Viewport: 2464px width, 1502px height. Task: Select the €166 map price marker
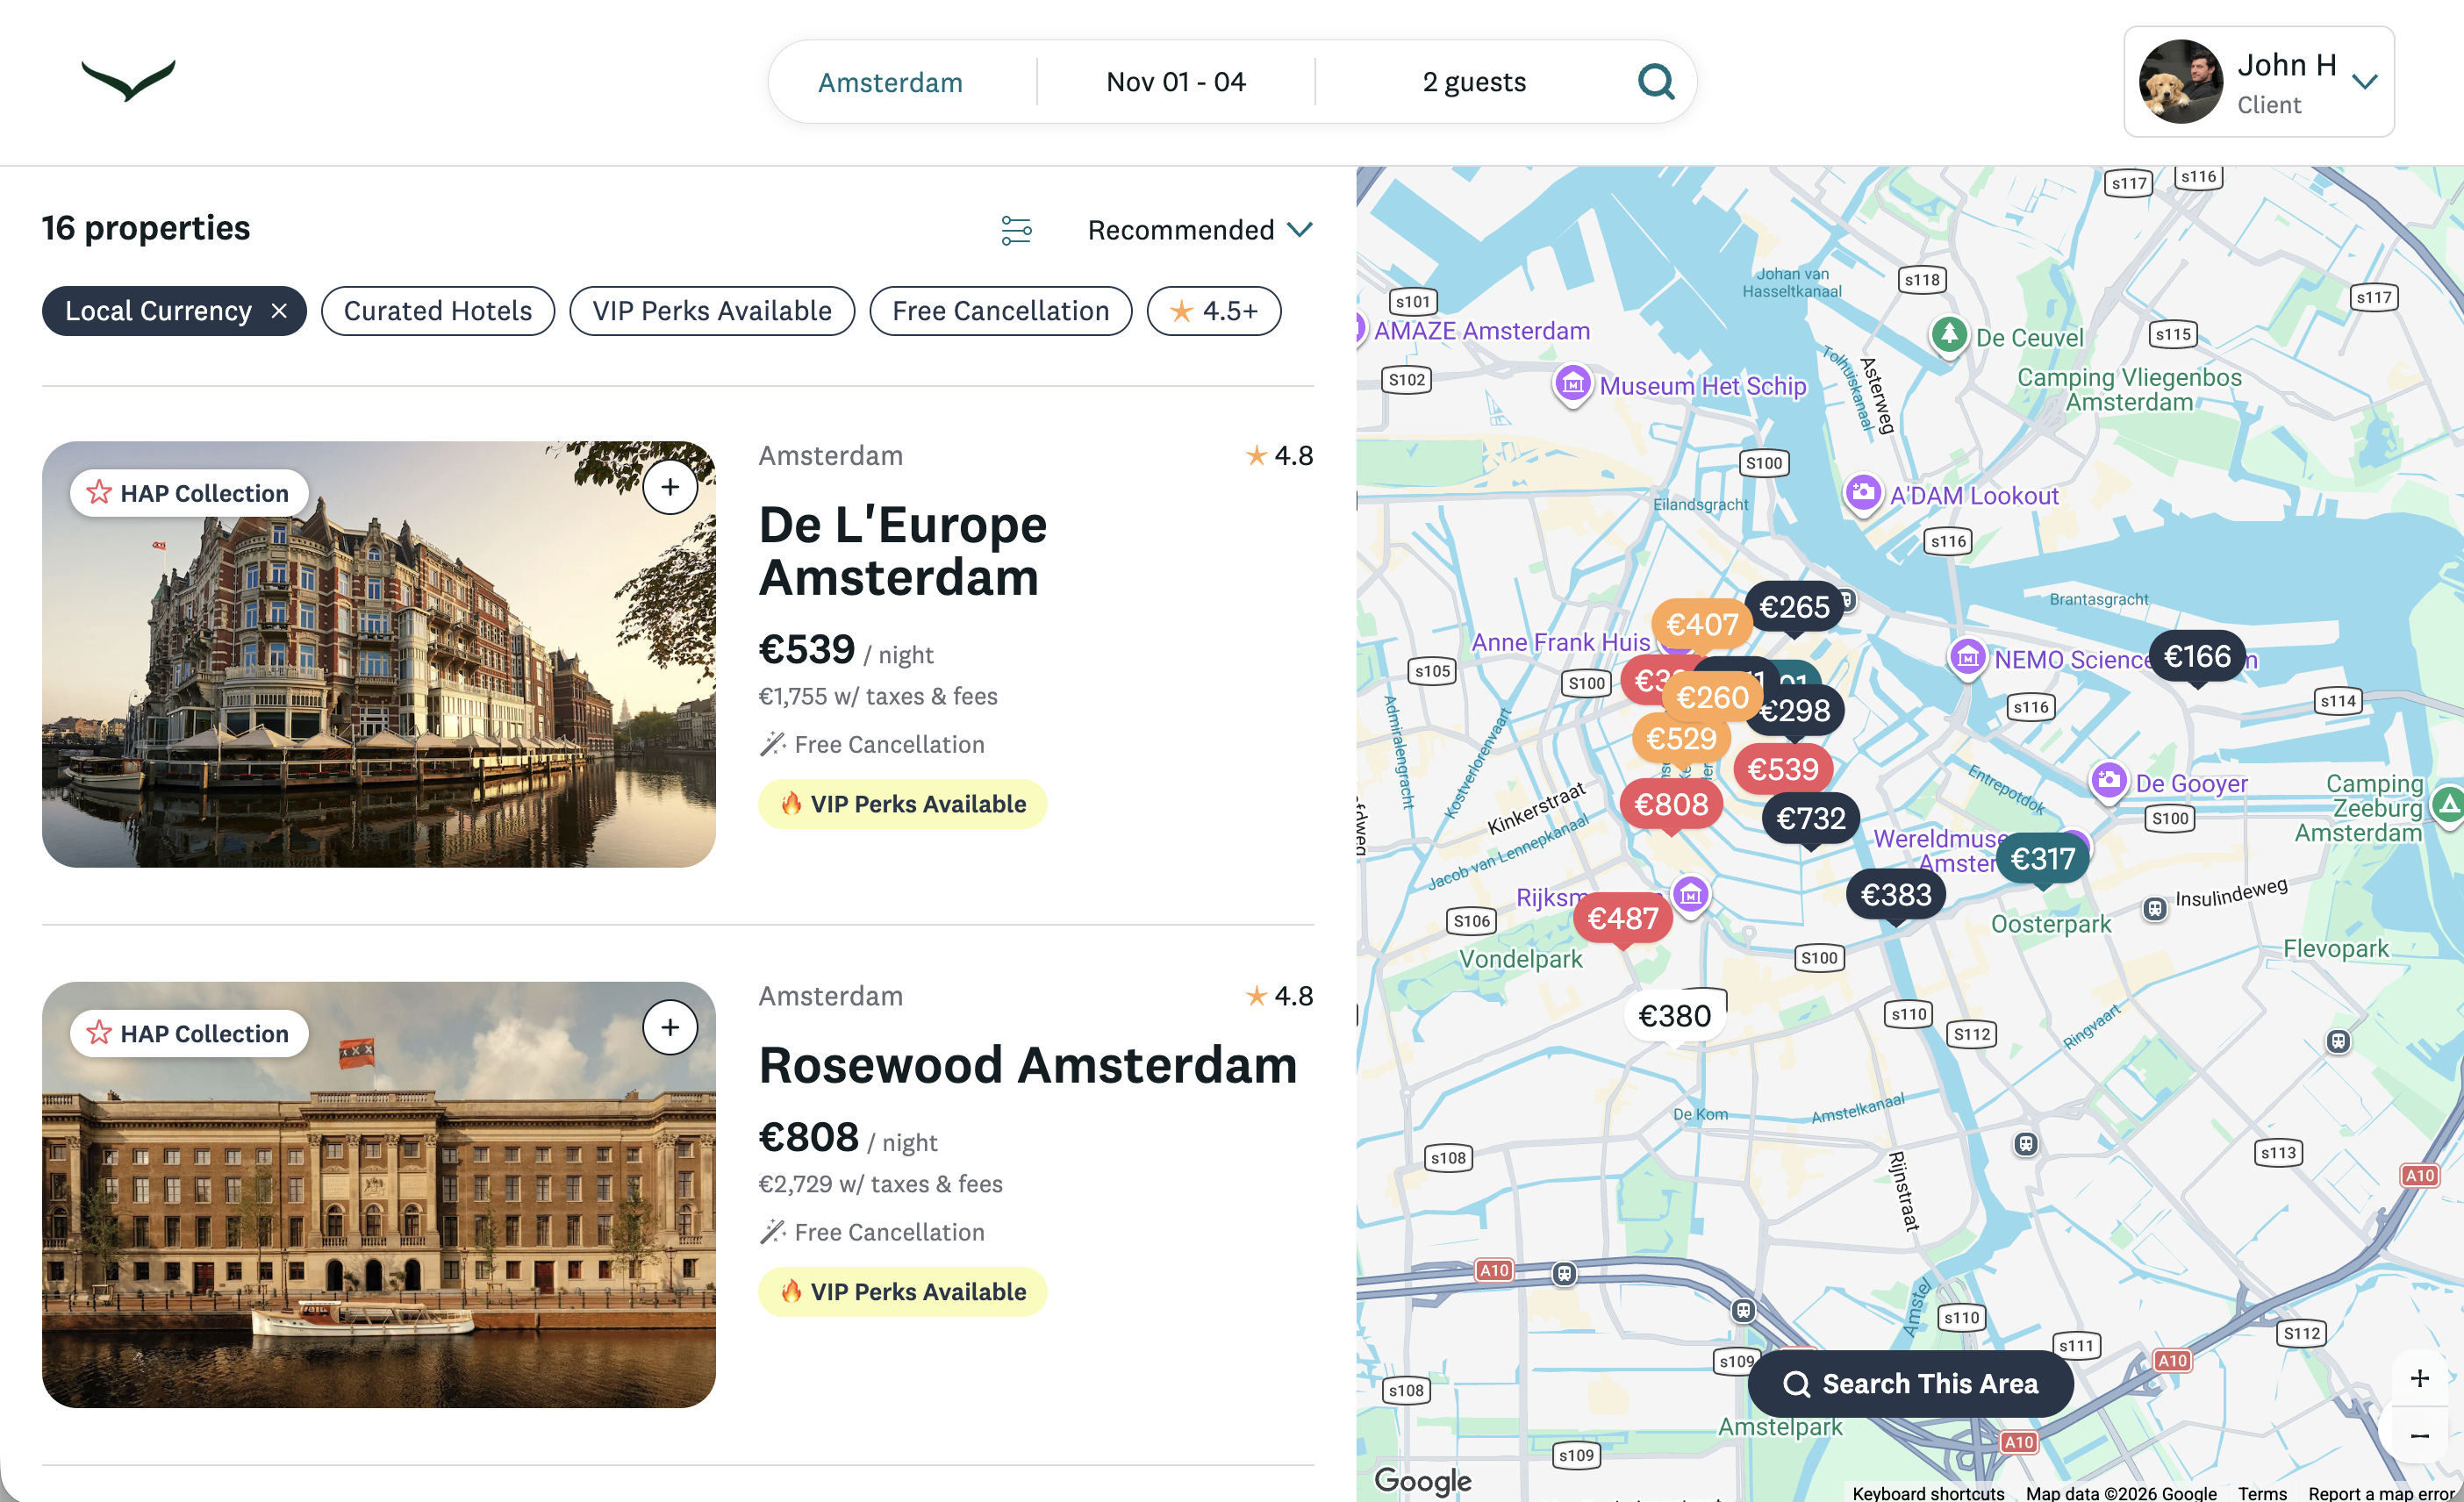pyautogui.click(x=2197, y=657)
